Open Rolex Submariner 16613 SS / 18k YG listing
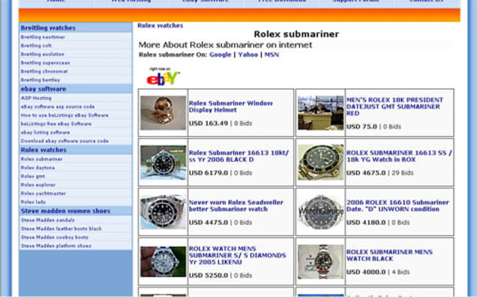The image size is (477, 298). 399,156
